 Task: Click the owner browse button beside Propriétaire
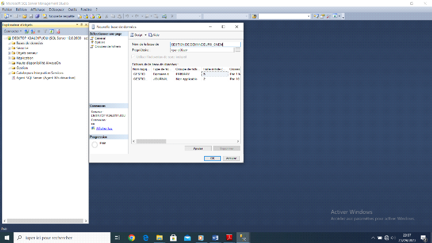[238, 50]
